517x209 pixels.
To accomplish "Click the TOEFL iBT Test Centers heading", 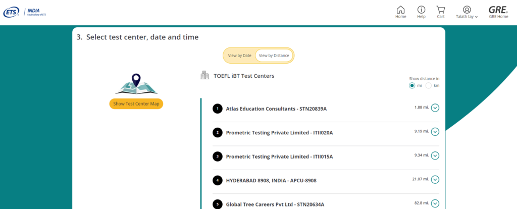I will [244, 76].
